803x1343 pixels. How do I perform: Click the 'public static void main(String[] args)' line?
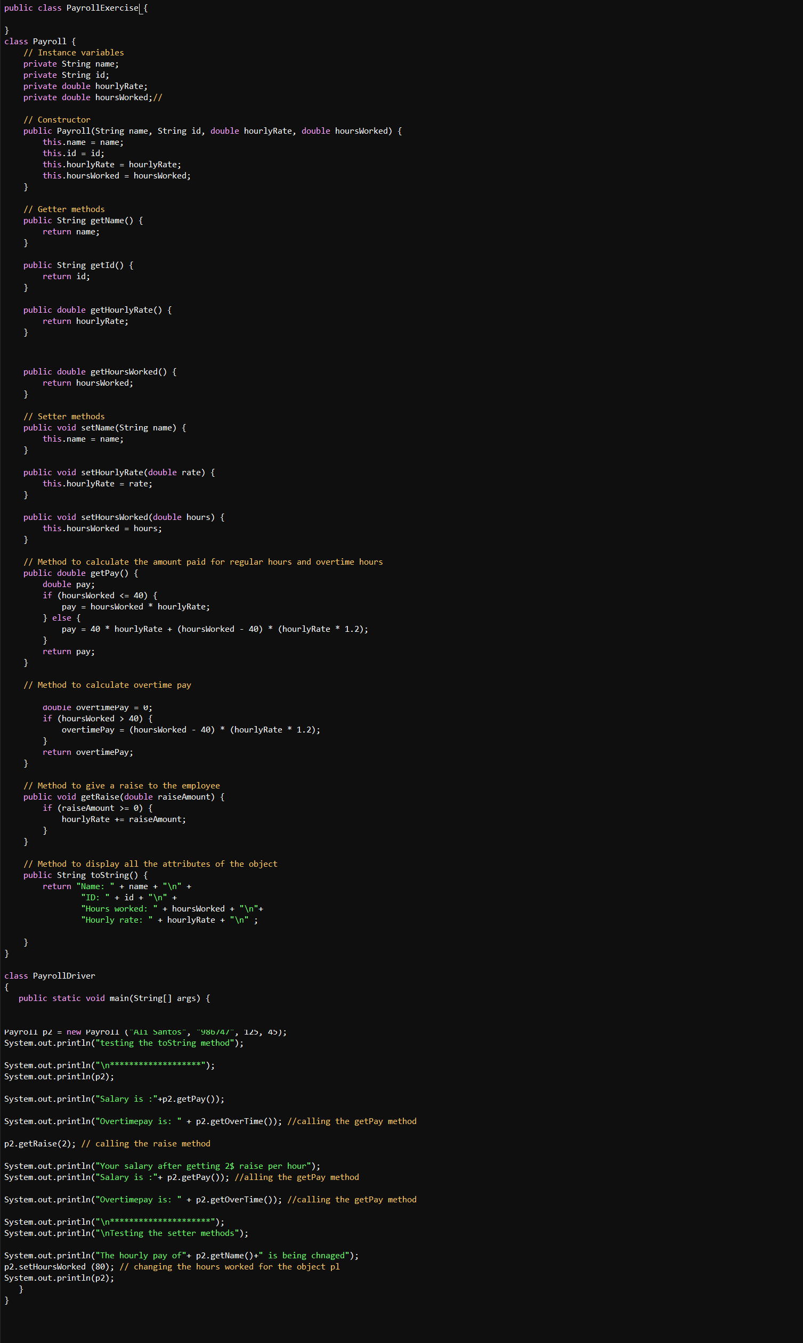click(114, 999)
